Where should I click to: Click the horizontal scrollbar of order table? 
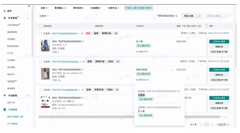(x=129, y=117)
